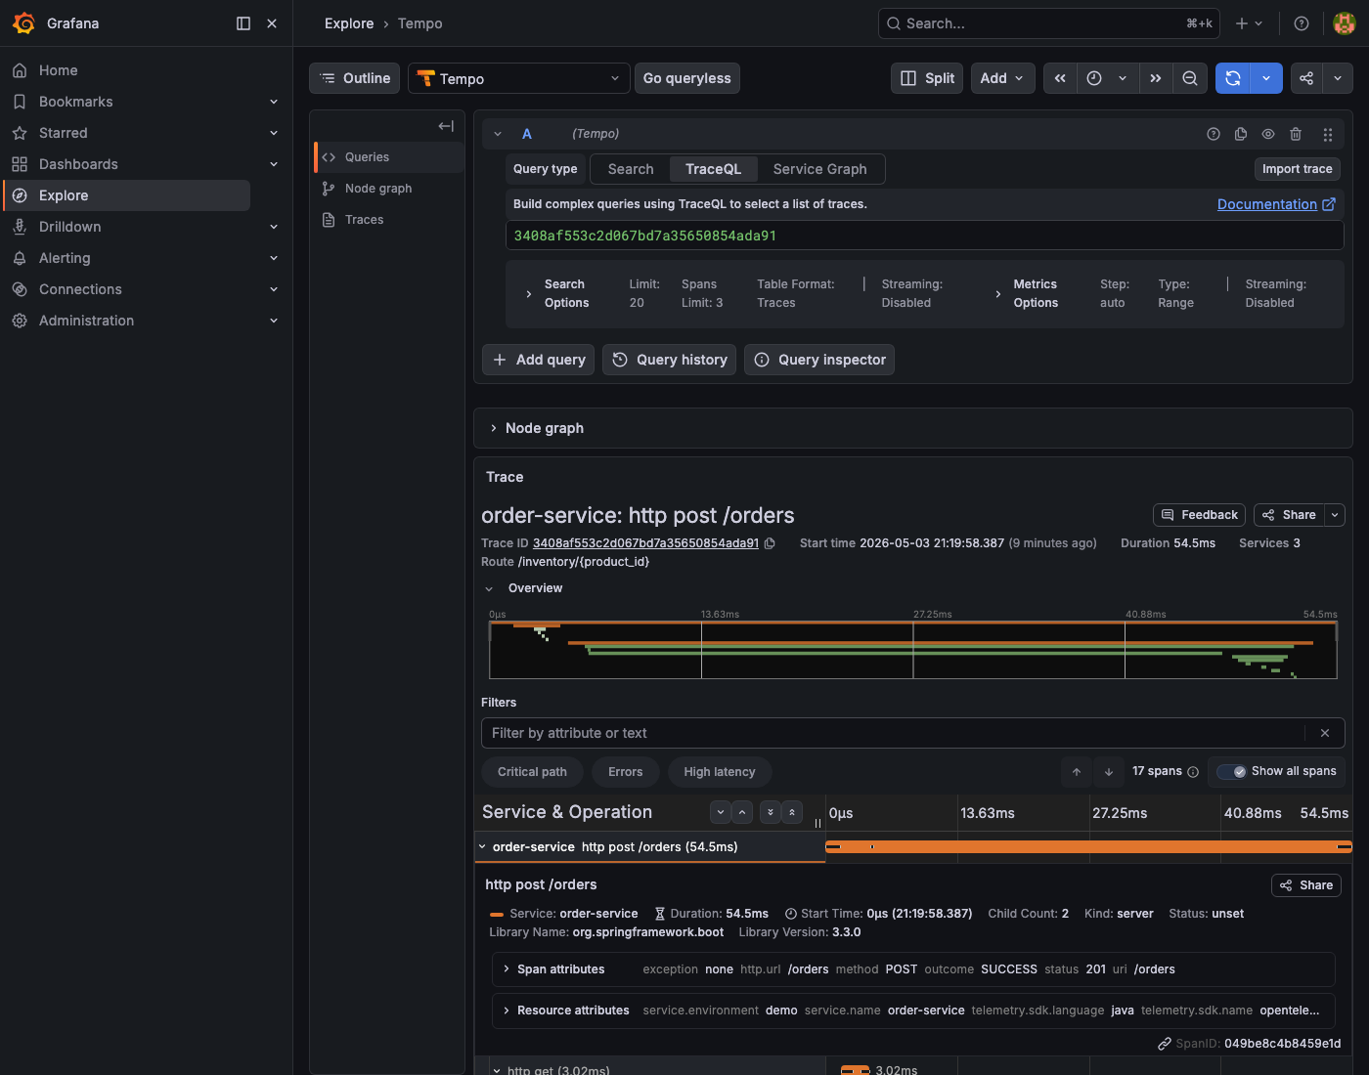The image size is (1369, 1075).
Task: Expand Search Options section
Action: (529, 293)
